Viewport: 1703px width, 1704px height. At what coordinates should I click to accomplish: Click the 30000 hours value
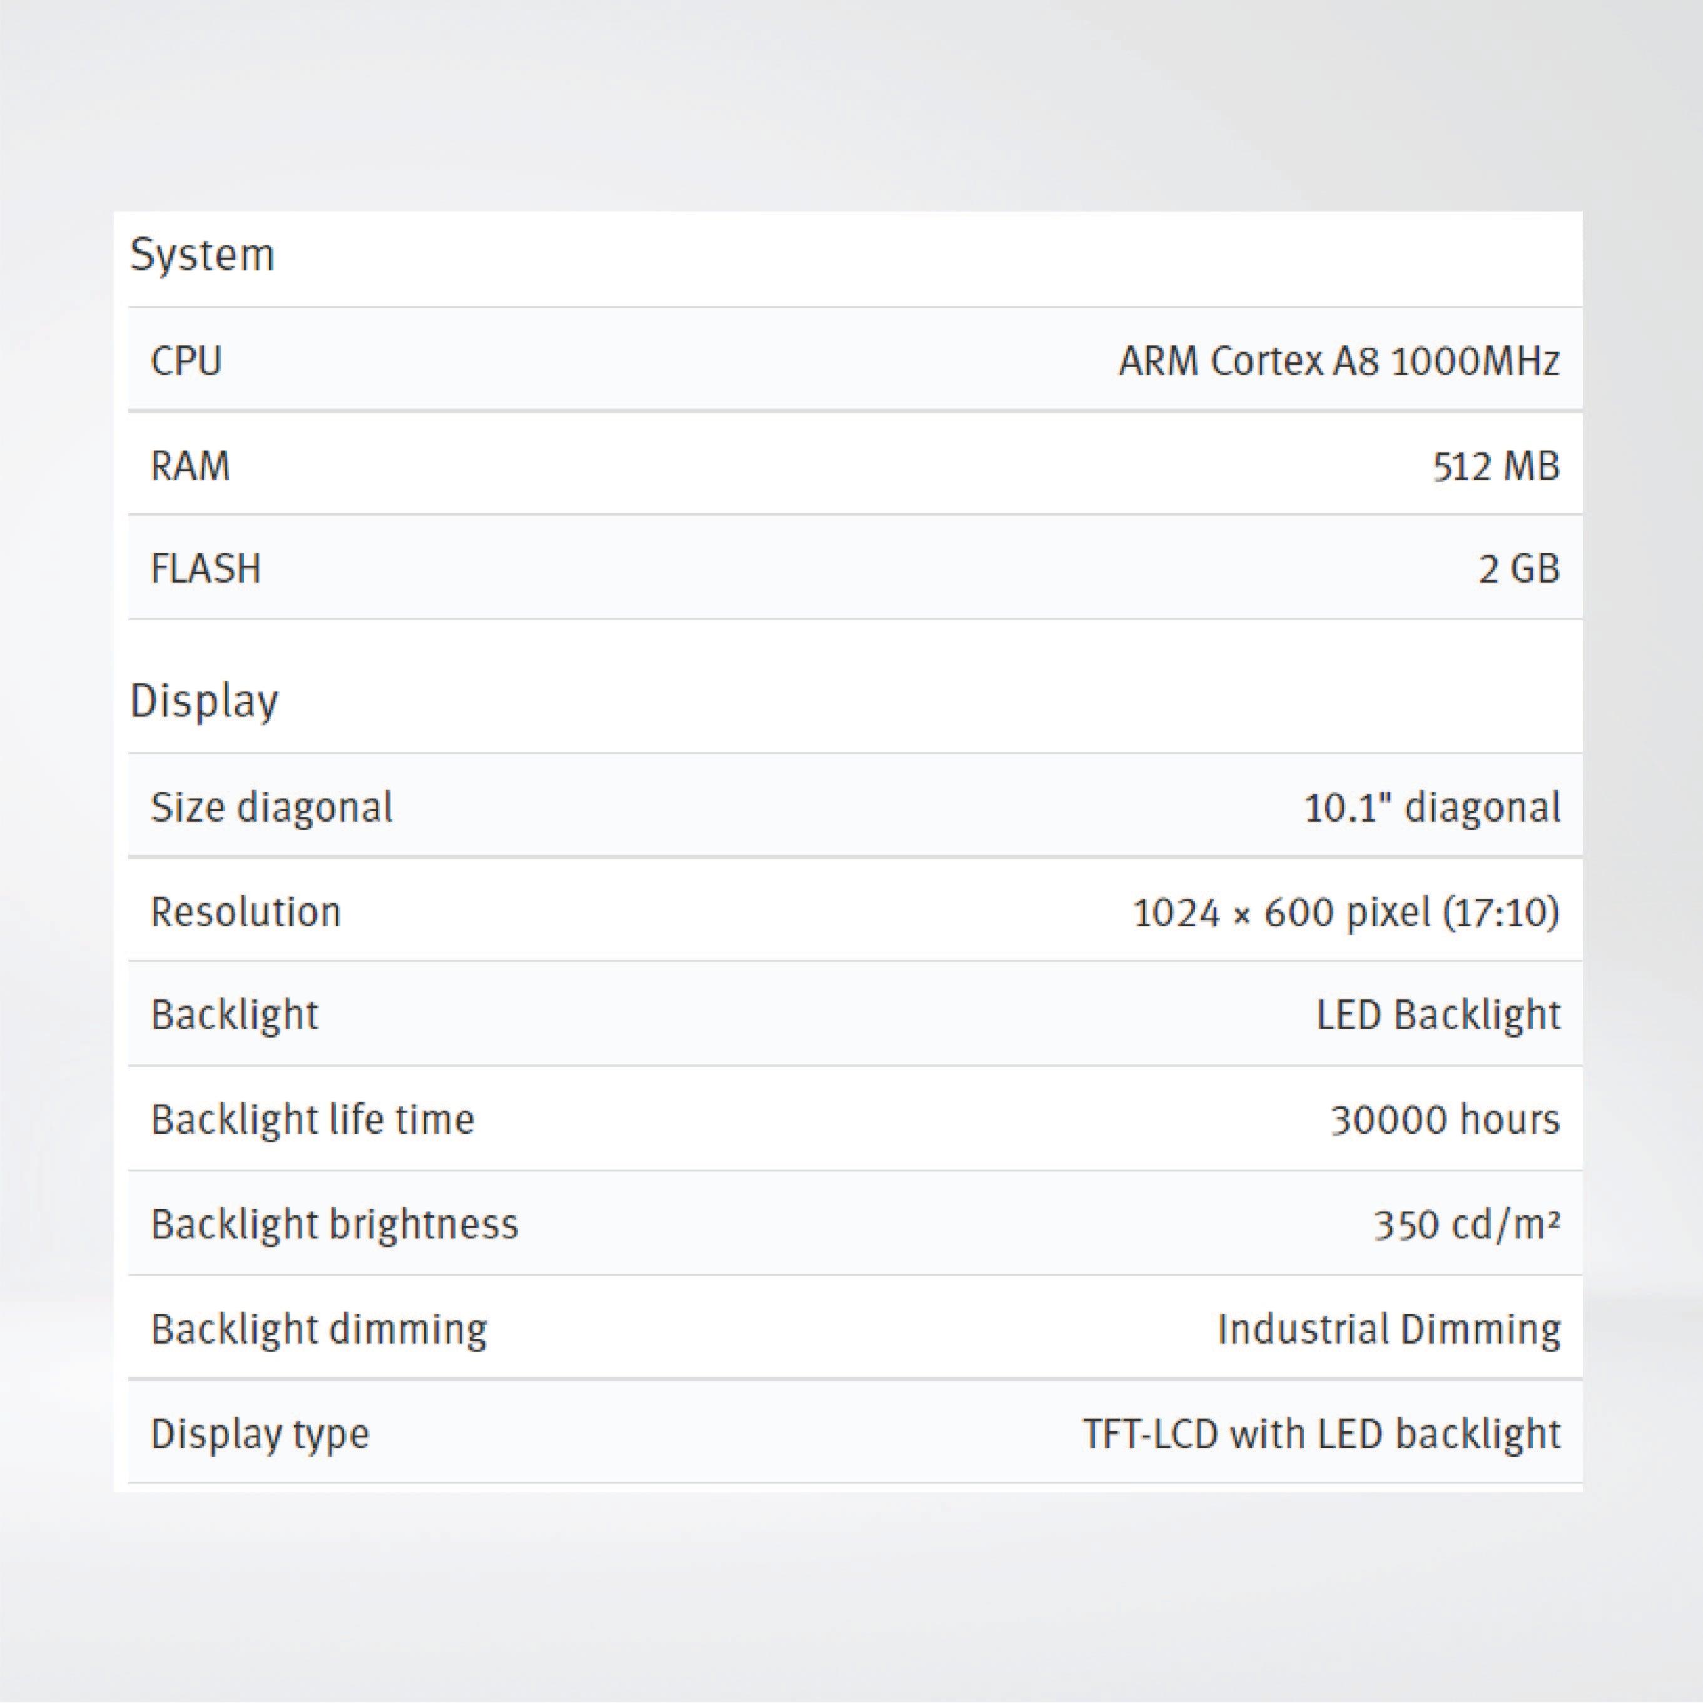[1445, 1120]
